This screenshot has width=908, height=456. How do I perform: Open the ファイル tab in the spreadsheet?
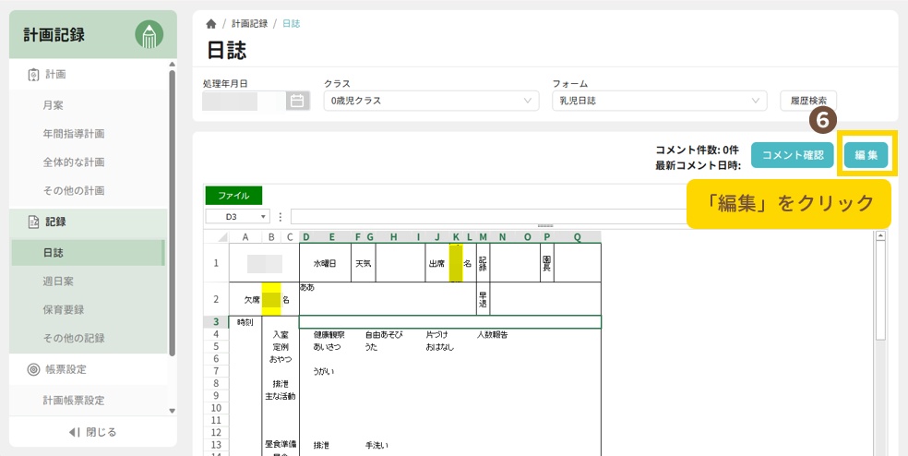point(233,196)
